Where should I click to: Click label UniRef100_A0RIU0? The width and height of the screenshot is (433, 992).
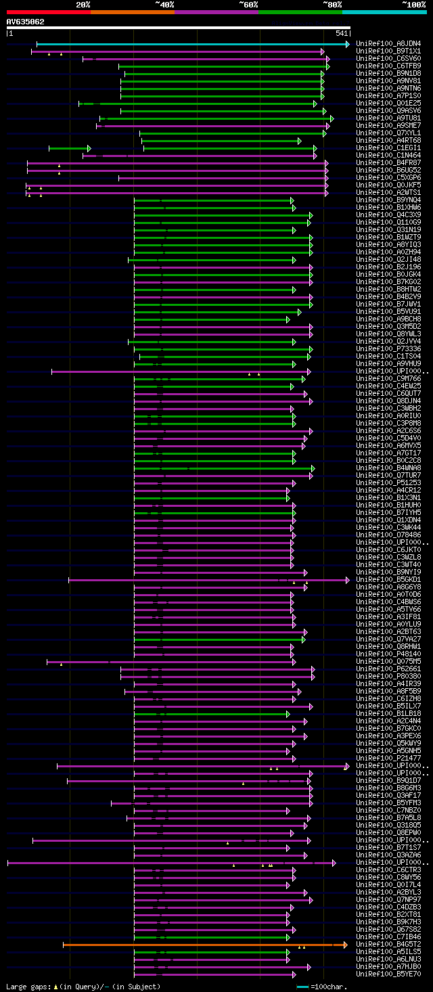388,416
